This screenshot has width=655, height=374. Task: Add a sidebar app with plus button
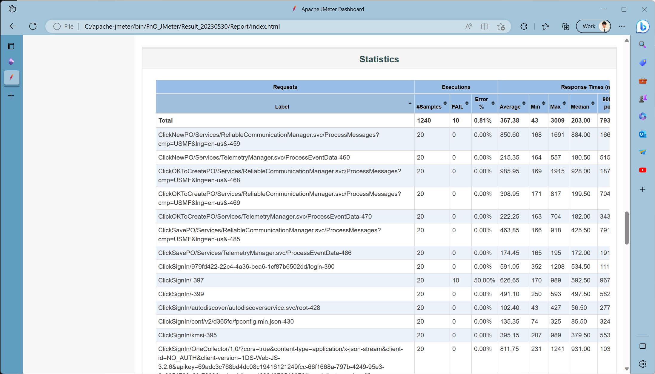pyautogui.click(x=642, y=189)
